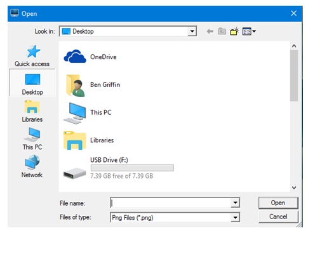
Task: Select Quick access in the places bar
Action: click(32, 56)
